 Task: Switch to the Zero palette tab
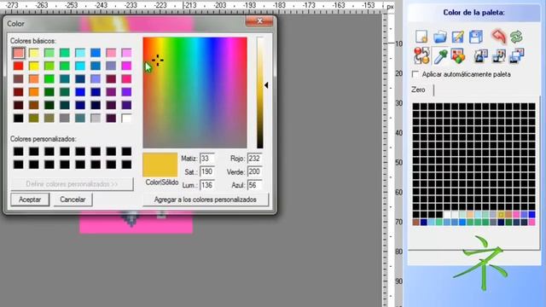418,90
